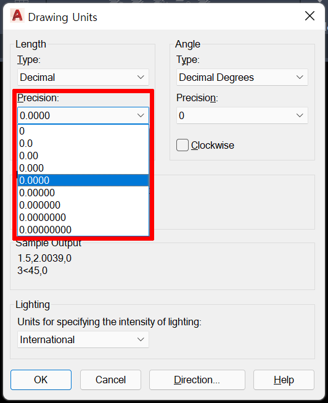Close the Drawing Units dialog

[x=310, y=16]
